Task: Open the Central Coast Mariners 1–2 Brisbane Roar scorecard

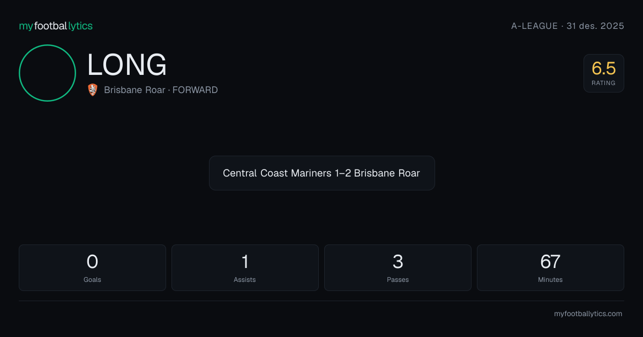Action: click(x=322, y=173)
